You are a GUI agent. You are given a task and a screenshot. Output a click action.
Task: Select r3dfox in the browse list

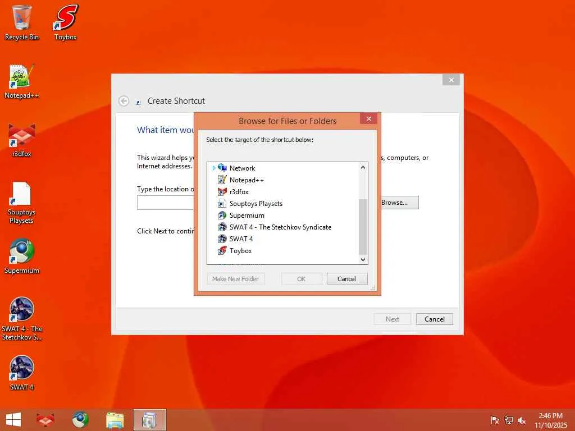(239, 192)
